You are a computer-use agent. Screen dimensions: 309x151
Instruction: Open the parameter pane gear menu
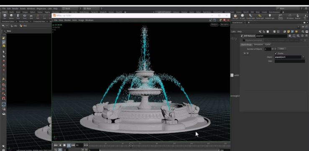coord(290,36)
